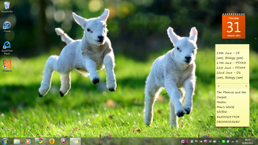This screenshot has width=258, height=145.
Task: Open the QuickTime Player desktop shortcut
Action: (7, 47)
